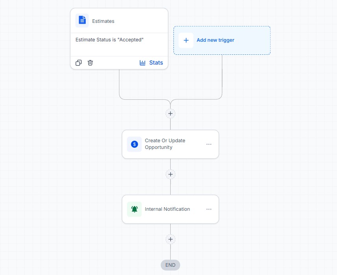This screenshot has height=275, width=337.
Task: Click the Internal Notification bell icon
Action: tap(134, 209)
